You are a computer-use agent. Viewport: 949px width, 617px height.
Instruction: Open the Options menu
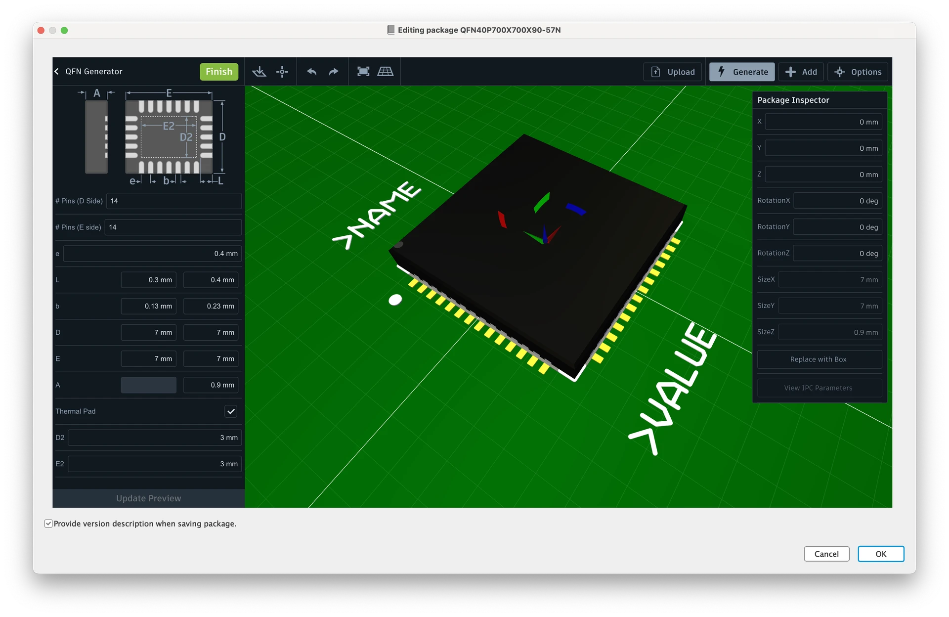[x=858, y=72]
